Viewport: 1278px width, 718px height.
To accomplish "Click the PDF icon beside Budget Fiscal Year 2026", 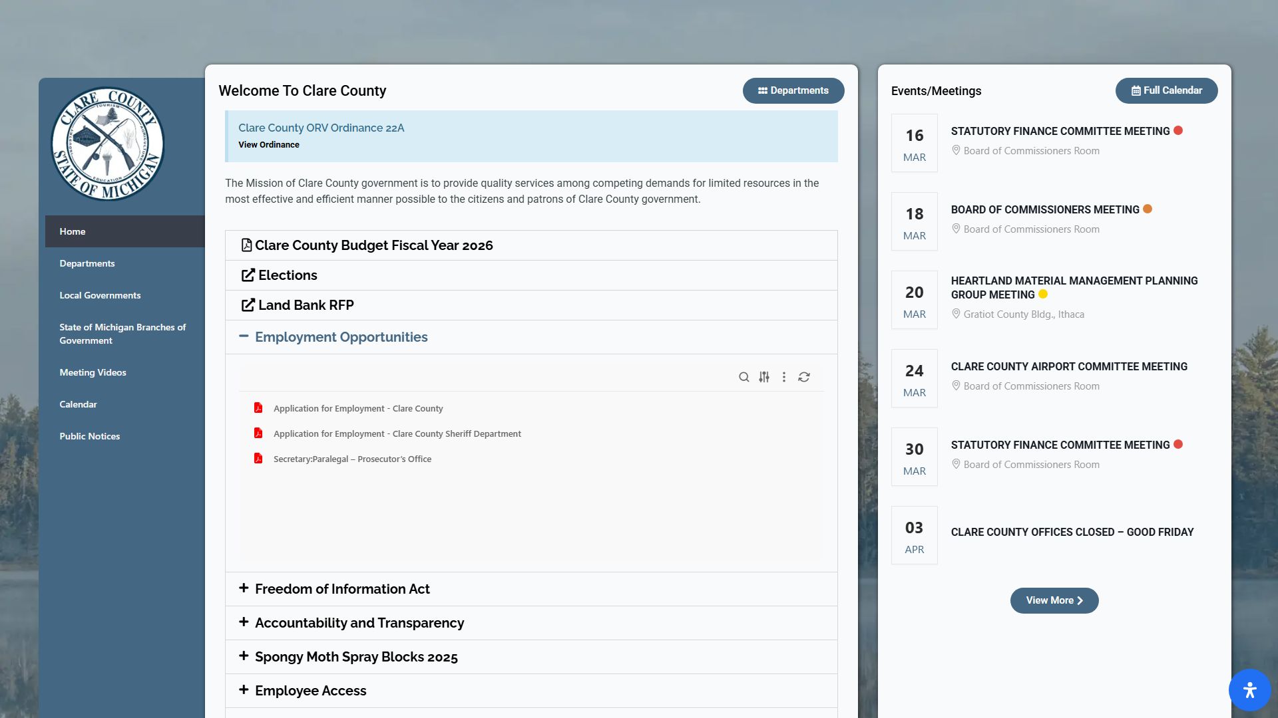I will click(x=246, y=245).
